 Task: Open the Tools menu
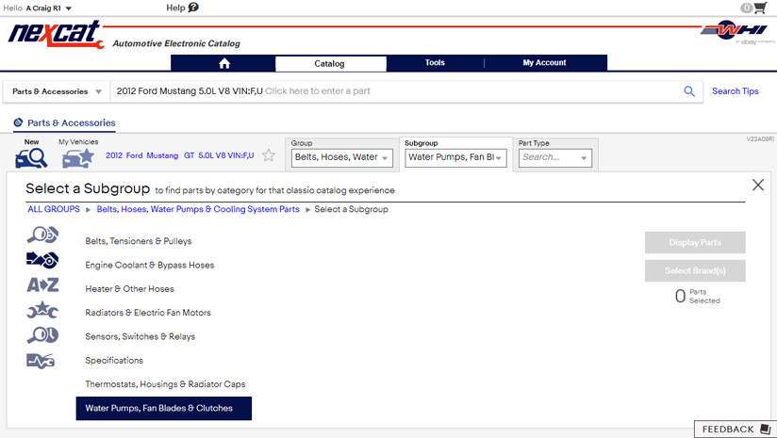click(435, 63)
